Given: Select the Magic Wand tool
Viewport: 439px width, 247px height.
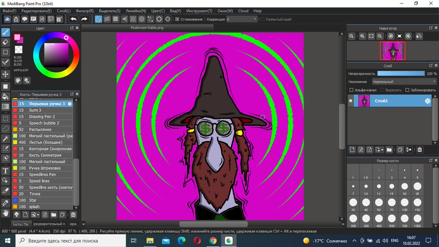Looking at the screenshot, I should [5, 139].
